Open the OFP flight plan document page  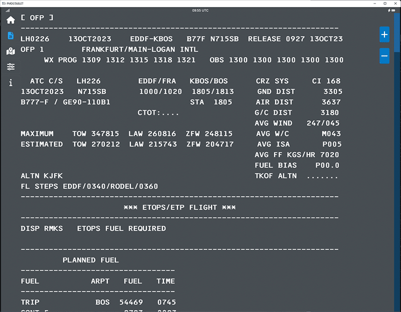[11, 36]
